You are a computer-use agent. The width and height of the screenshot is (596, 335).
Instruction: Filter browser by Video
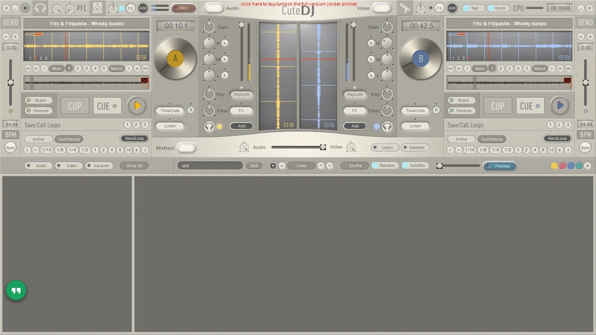pyautogui.click(x=69, y=166)
